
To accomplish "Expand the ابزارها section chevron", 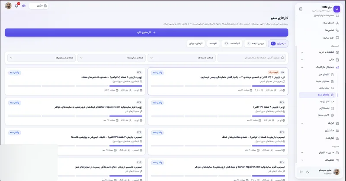I will pos(302,123).
